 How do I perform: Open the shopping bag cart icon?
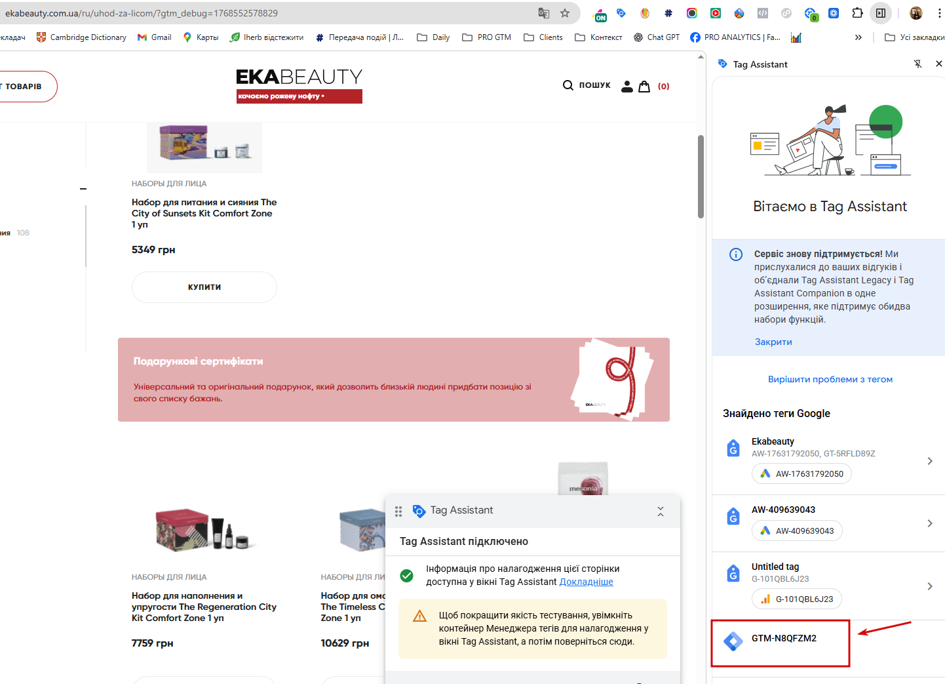[644, 87]
